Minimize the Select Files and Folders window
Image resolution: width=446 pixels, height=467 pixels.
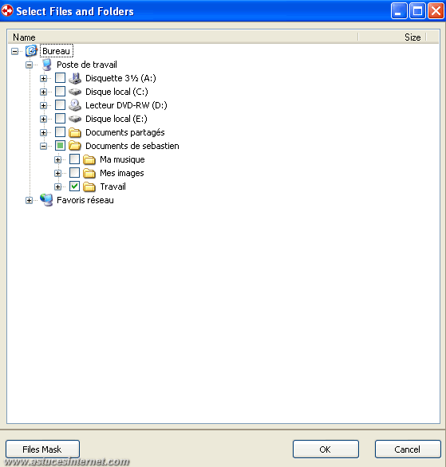[x=399, y=11]
